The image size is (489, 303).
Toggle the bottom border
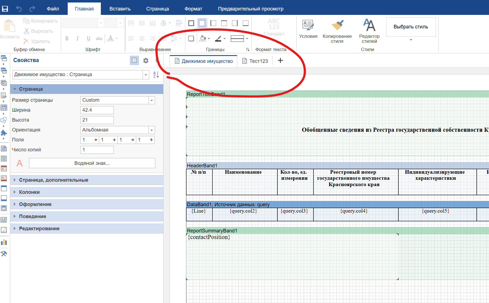(x=246, y=23)
